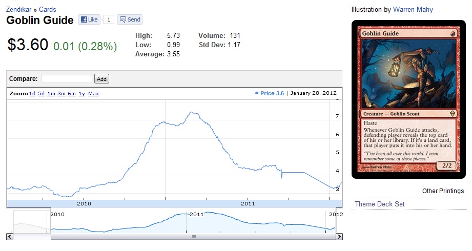
Task: Click the Facebook Send button
Action: 129,19
